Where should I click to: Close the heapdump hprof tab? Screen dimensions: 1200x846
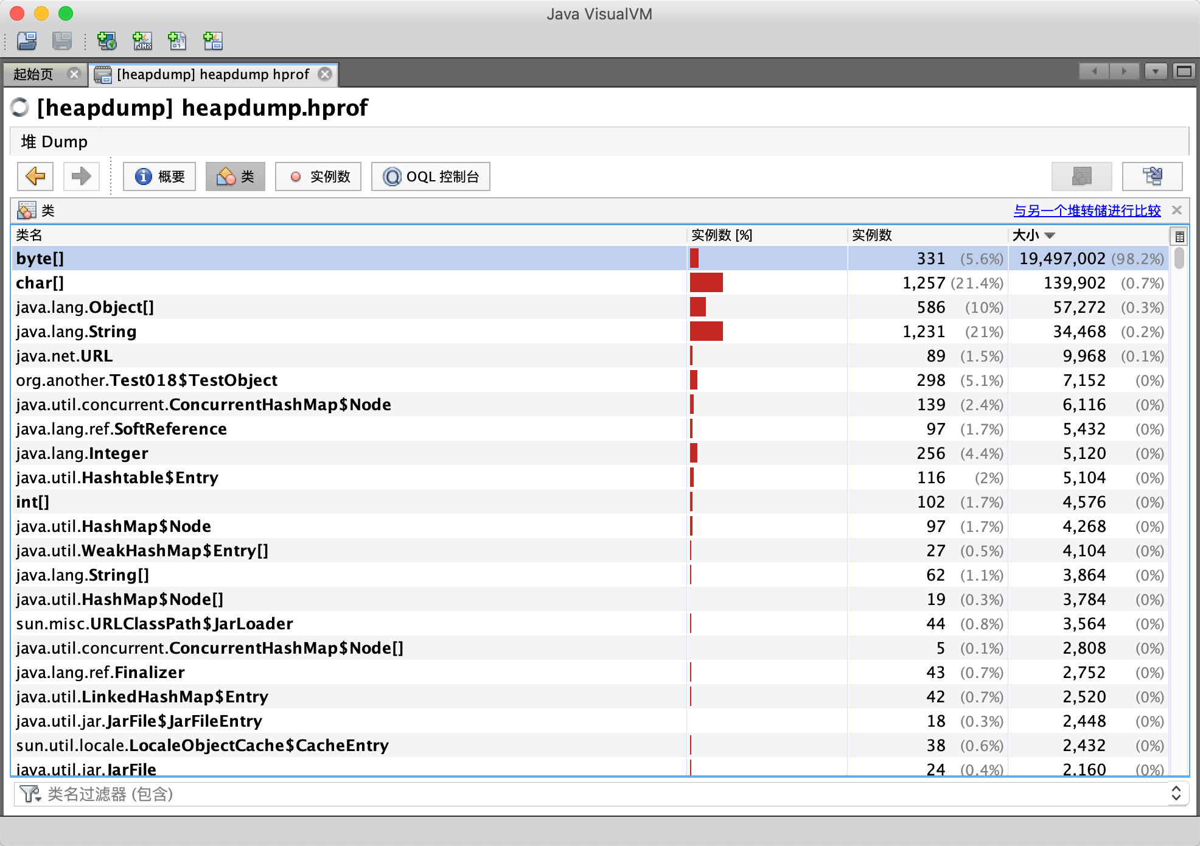[x=326, y=74]
